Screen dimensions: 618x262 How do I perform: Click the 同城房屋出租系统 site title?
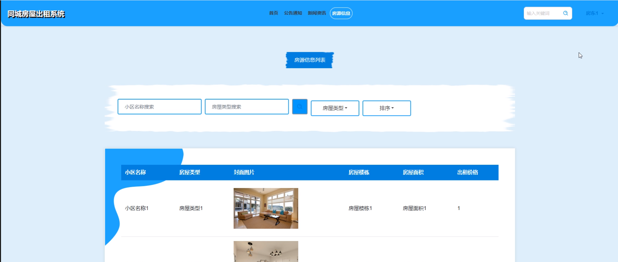(x=36, y=14)
